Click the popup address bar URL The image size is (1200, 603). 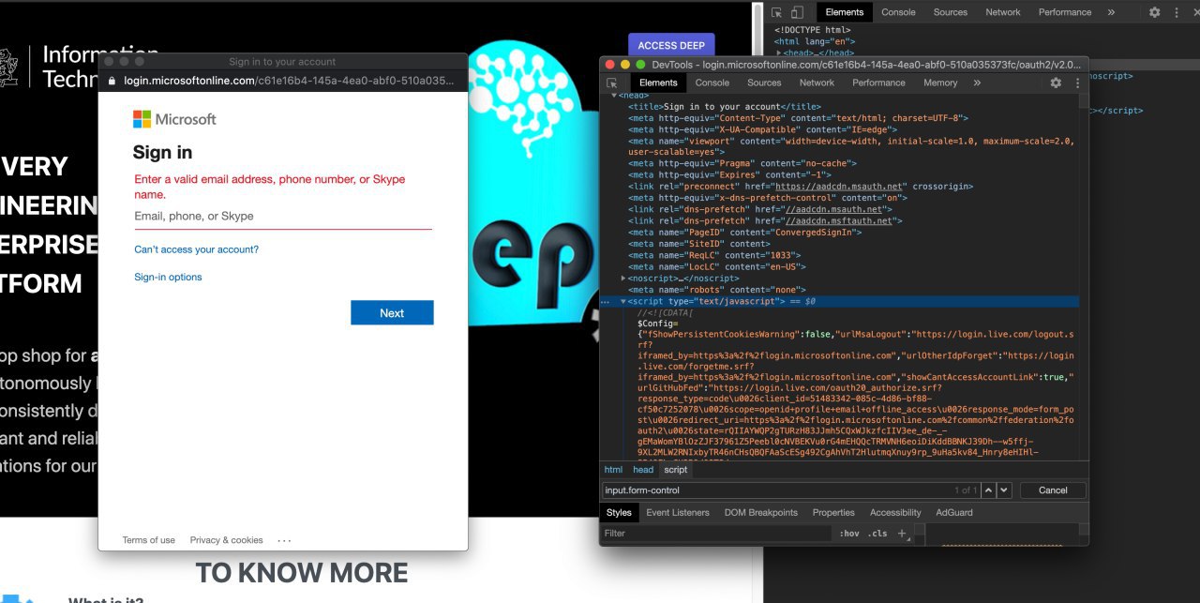point(289,81)
